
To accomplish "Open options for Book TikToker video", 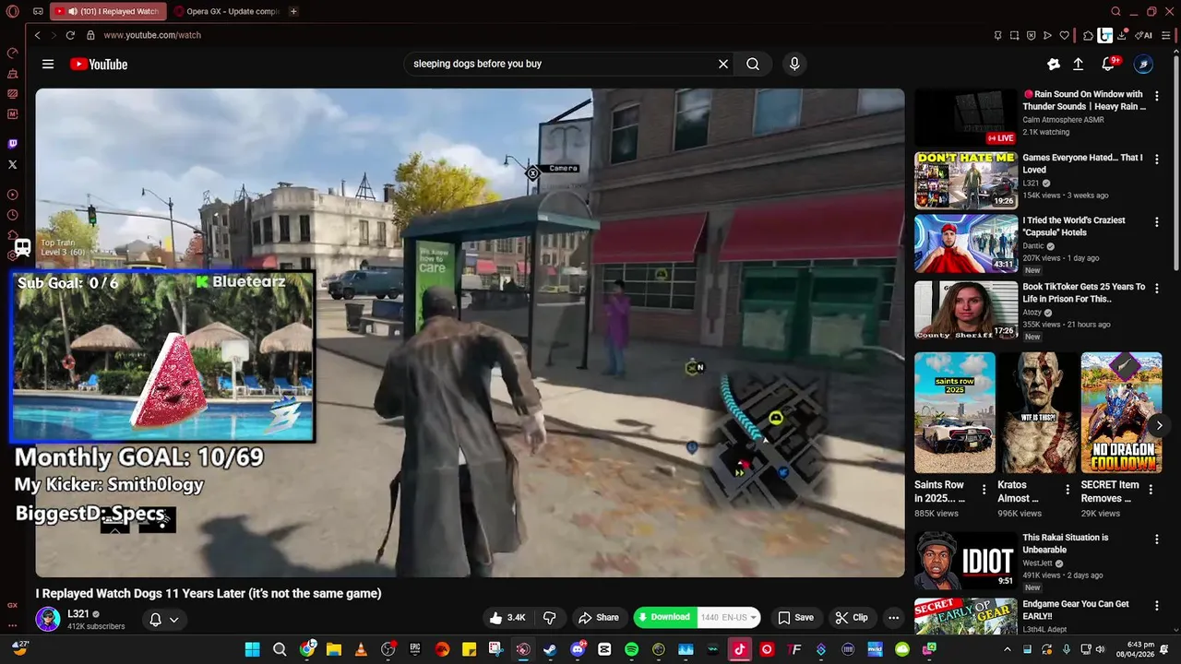I will click(1157, 289).
